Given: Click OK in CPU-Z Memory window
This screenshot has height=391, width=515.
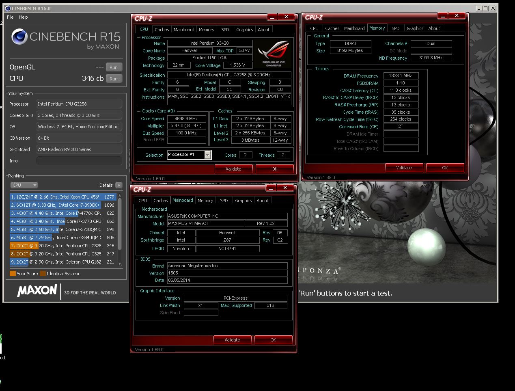Looking at the screenshot, I should click(445, 168).
